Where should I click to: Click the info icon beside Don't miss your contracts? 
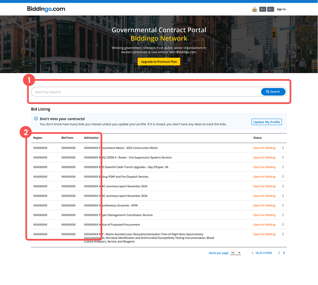(x=36, y=119)
